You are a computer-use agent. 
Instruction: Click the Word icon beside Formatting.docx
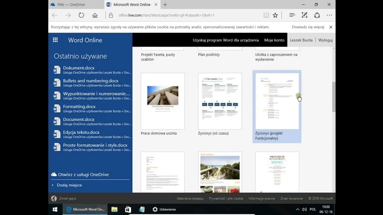(57, 108)
